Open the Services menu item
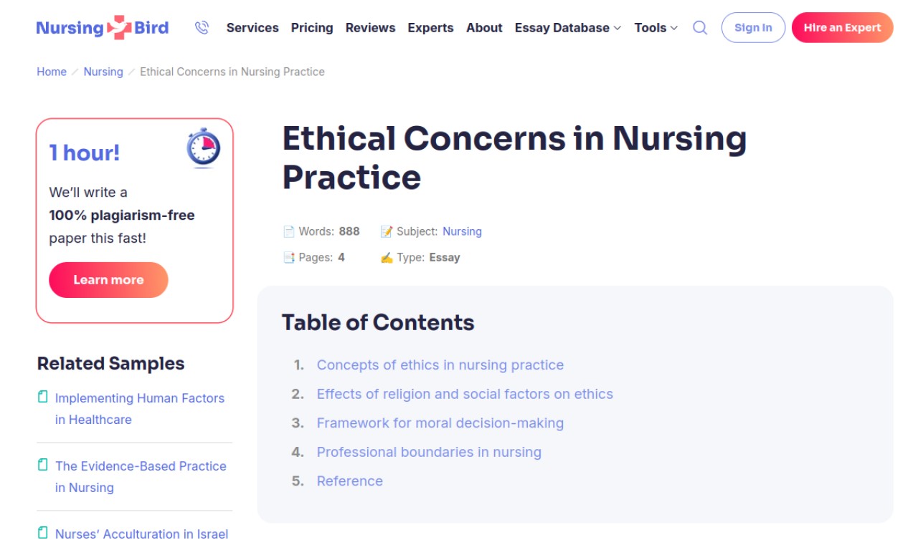 (252, 28)
